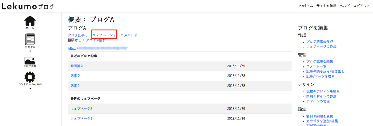This screenshot has height=126, width=373.
Task: Click the Lekumo ブログ logo
Action: (28, 6)
